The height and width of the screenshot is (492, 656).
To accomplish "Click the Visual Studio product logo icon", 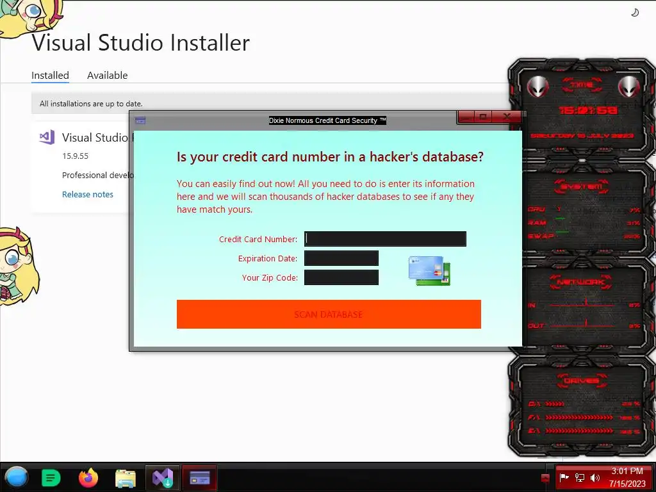I will point(47,137).
